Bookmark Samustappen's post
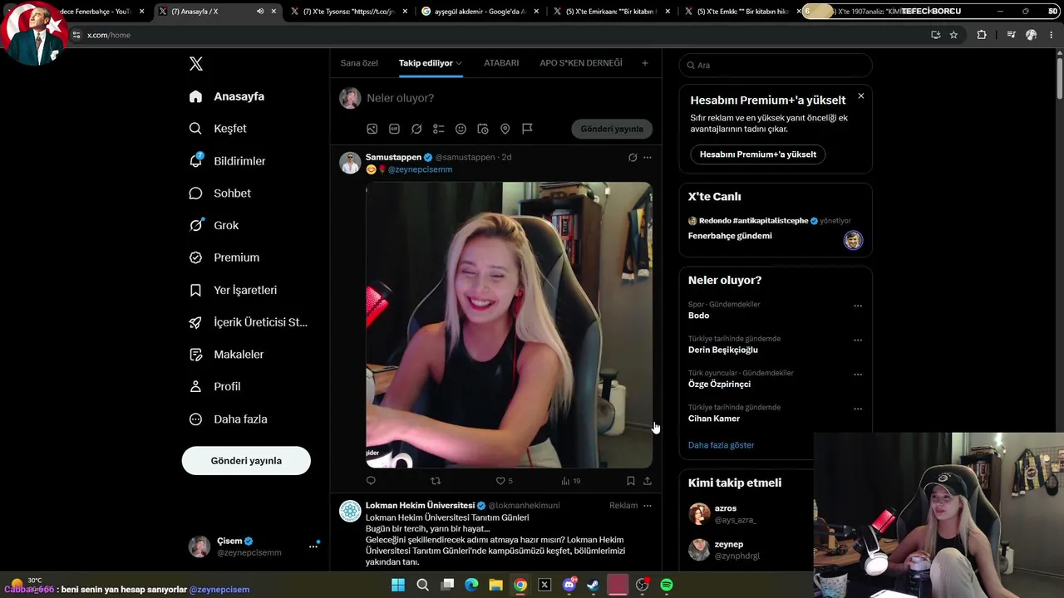 [x=631, y=480]
